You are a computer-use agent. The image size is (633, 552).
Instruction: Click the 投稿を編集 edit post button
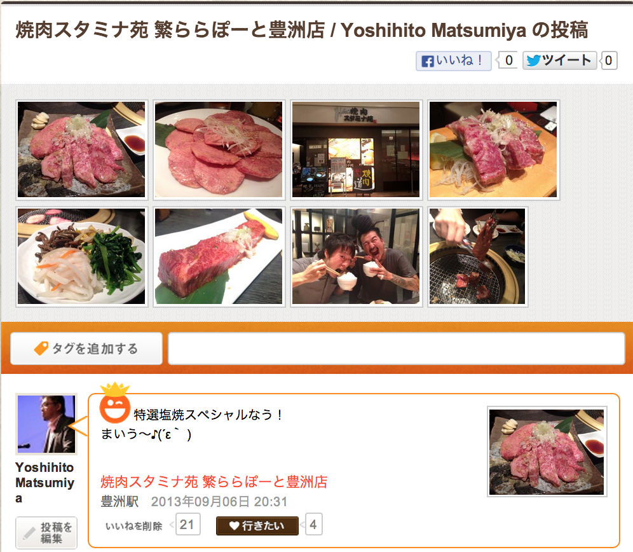(46, 533)
